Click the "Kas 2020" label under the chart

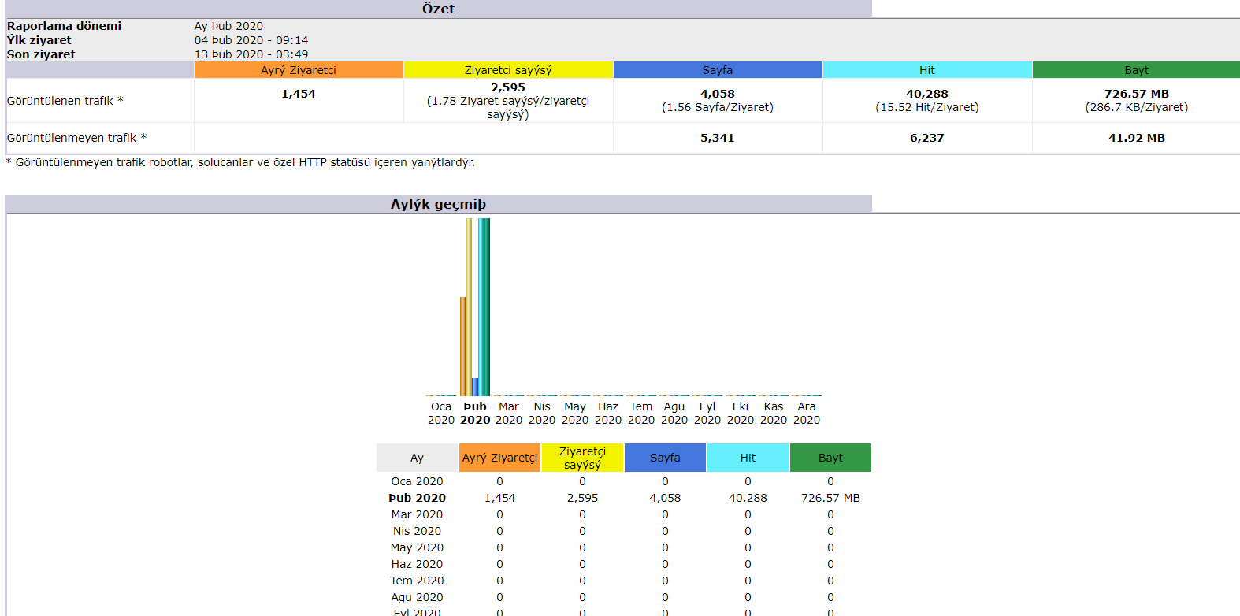774,414
